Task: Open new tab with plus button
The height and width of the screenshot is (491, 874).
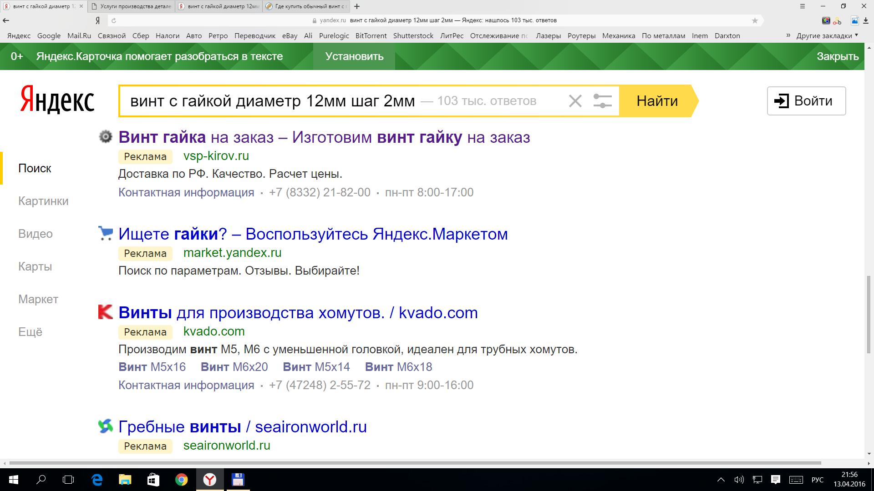Action: pyautogui.click(x=357, y=6)
